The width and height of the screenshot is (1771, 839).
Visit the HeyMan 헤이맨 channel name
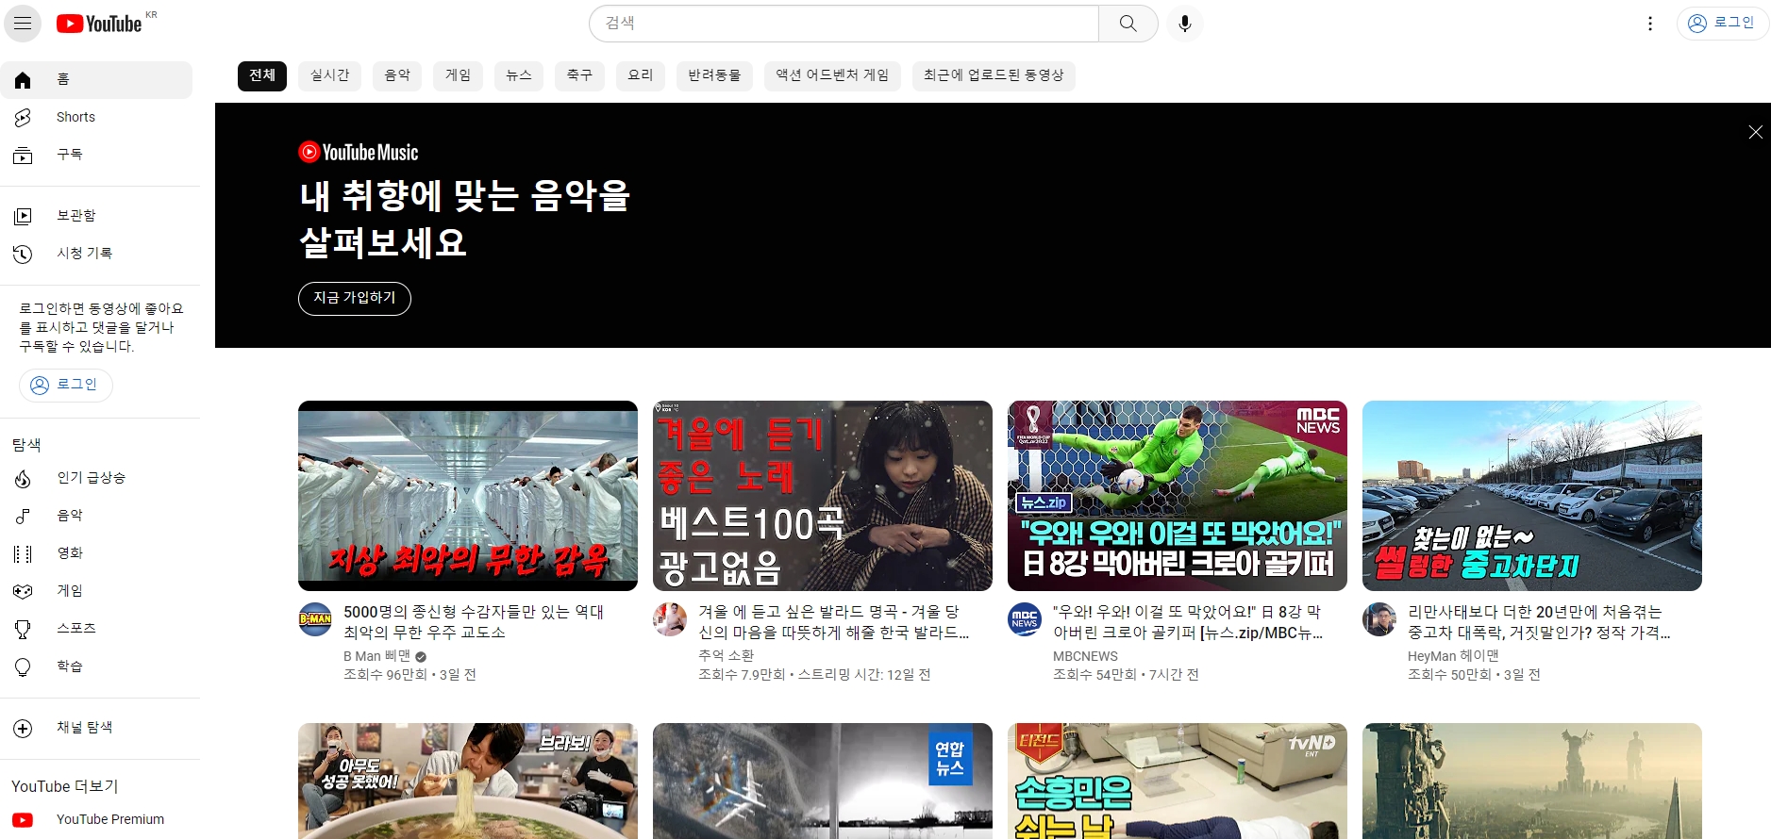(x=1453, y=656)
